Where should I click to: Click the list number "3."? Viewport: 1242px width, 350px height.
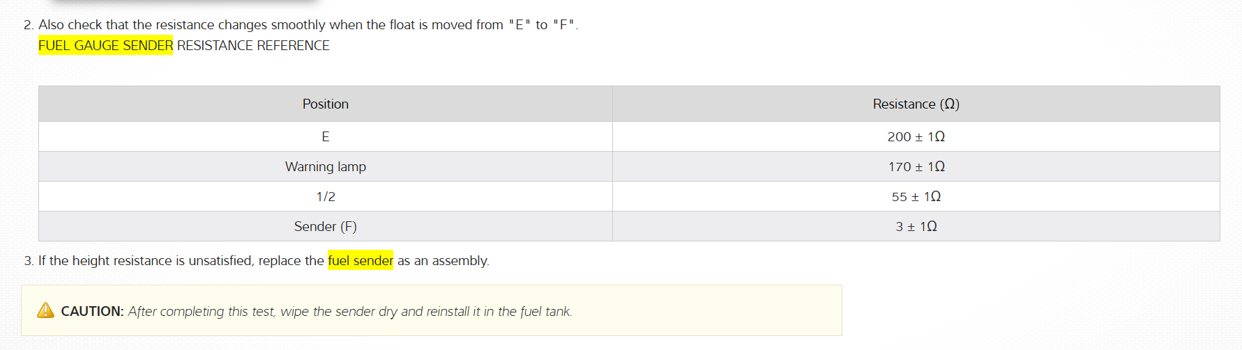[29, 261]
